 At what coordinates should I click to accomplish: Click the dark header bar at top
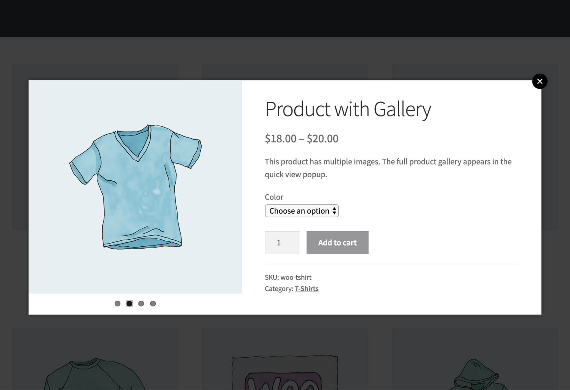285,18
